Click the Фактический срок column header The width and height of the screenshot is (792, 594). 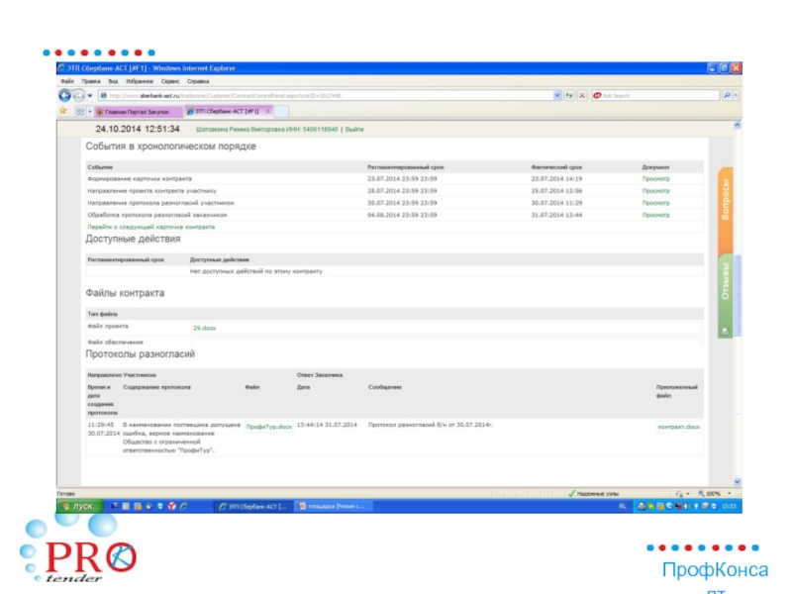(556, 167)
